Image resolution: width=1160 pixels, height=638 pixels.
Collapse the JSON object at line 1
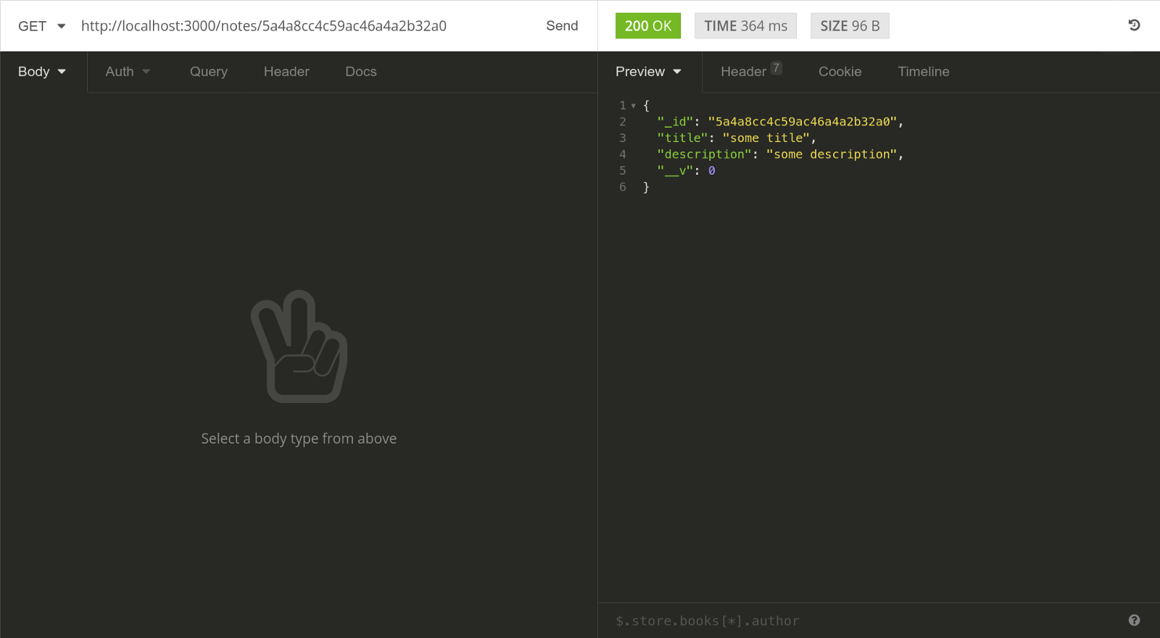(634, 106)
